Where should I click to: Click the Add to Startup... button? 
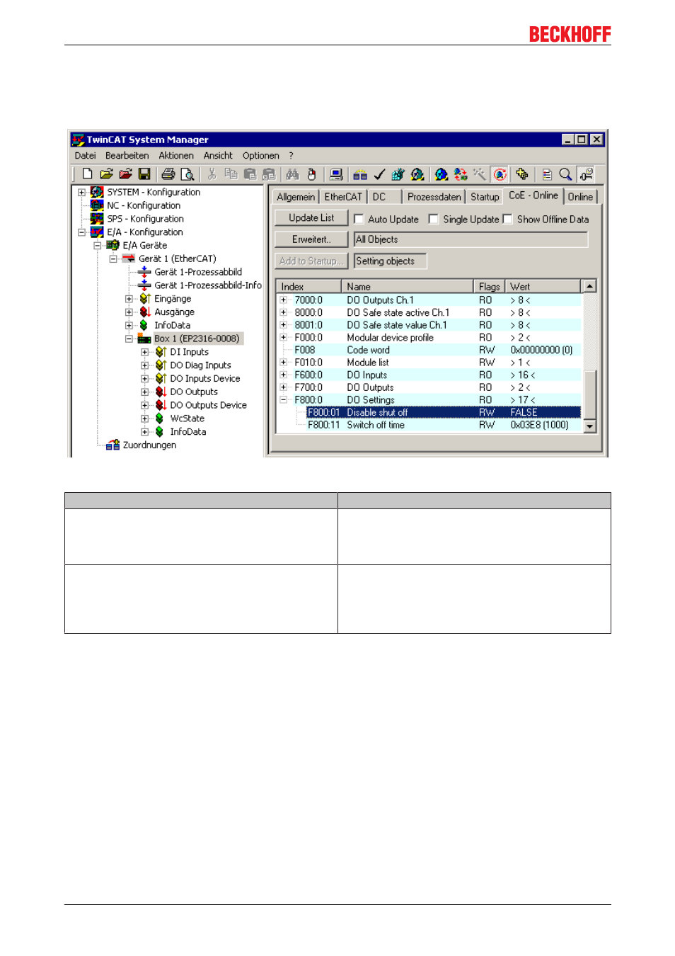311,261
